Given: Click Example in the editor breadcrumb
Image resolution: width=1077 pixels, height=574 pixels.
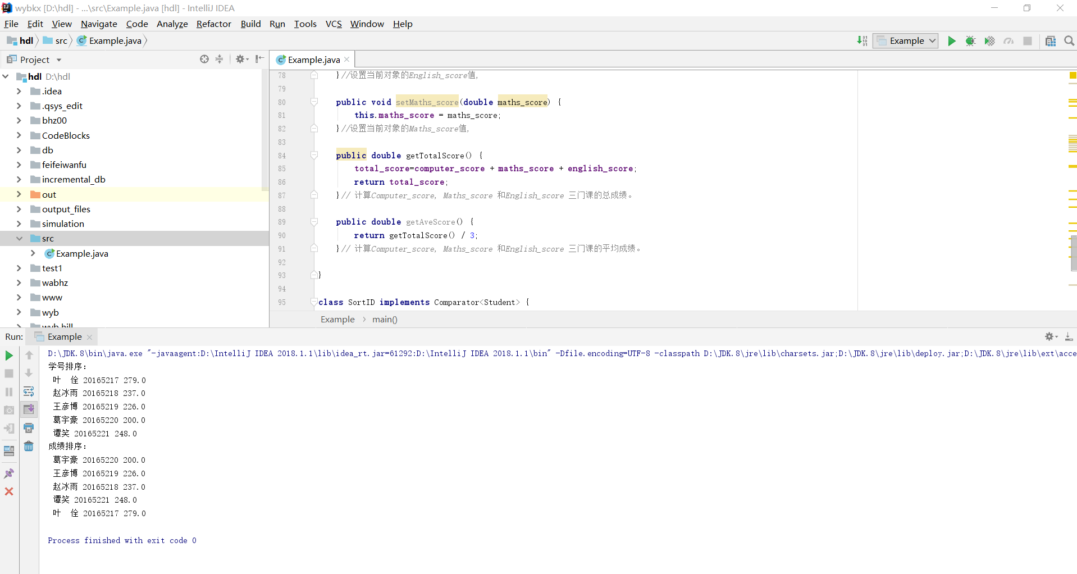Looking at the screenshot, I should click(x=337, y=319).
